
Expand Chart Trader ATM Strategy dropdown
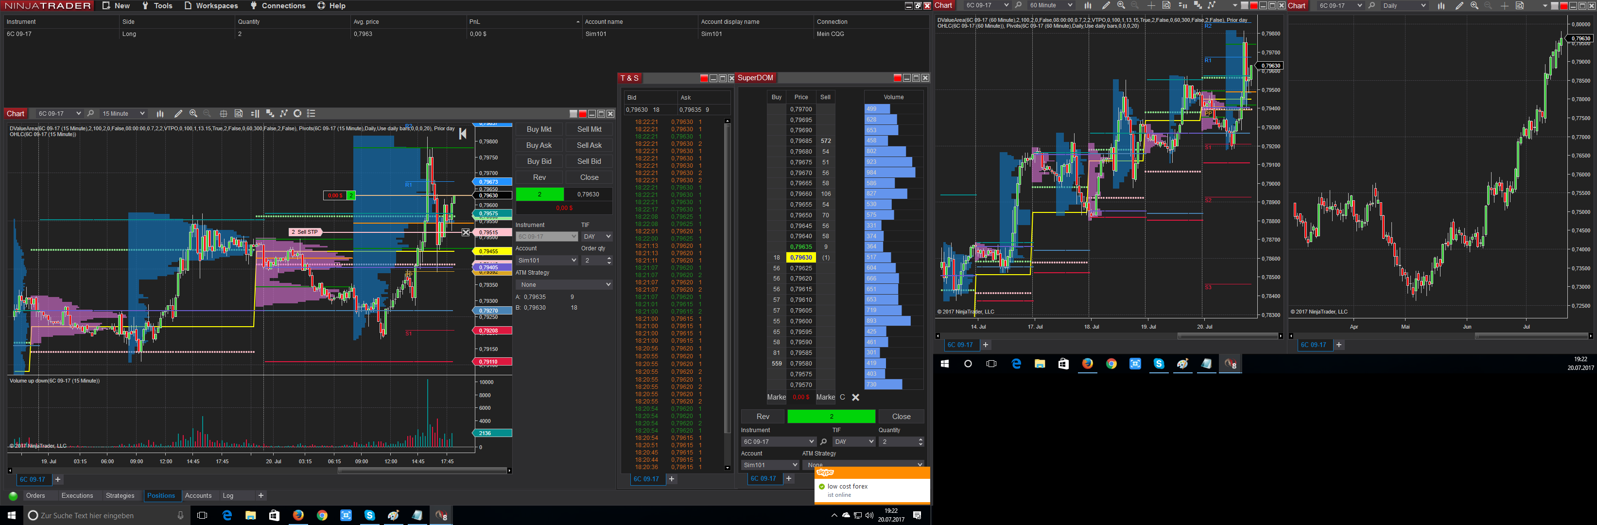click(564, 284)
